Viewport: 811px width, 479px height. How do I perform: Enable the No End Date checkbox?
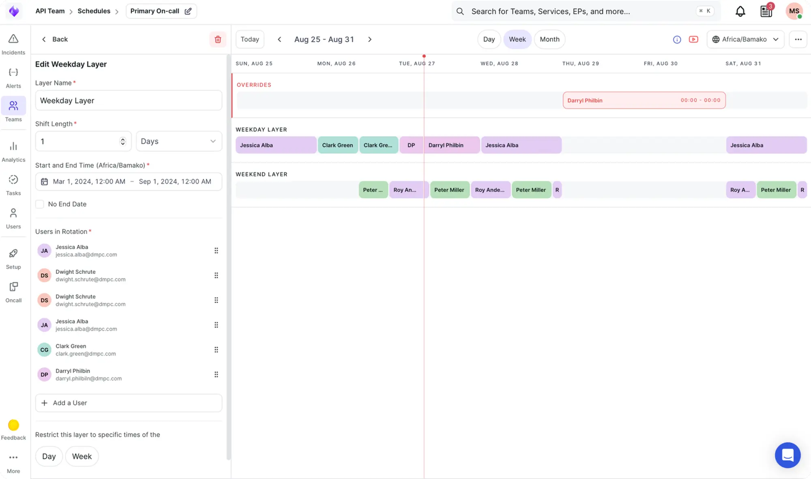(x=40, y=204)
